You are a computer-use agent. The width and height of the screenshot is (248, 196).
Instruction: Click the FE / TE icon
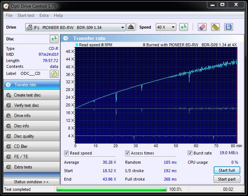(x=8, y=157)
